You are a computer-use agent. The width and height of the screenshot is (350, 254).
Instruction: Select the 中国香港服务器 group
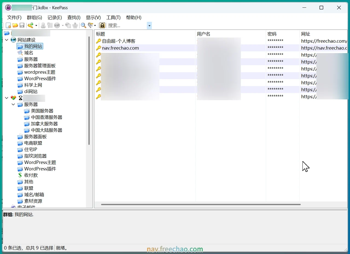pos(46,117)
